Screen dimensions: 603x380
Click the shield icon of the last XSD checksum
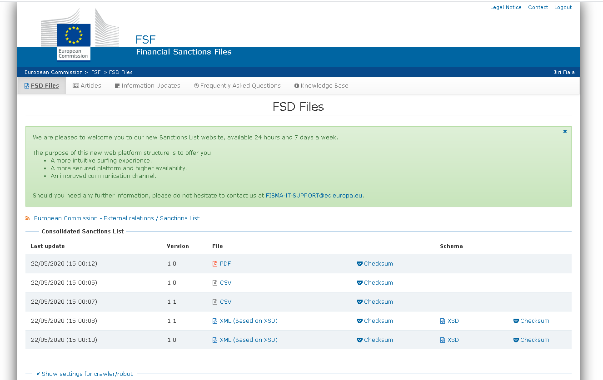click(516, 340)
